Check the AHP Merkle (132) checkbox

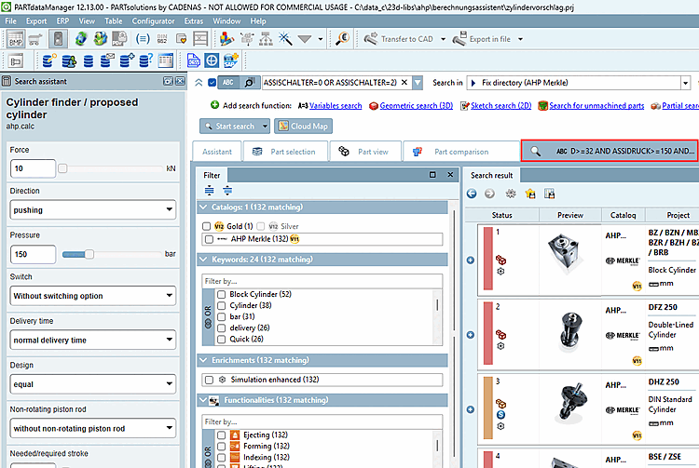[x=209, y=239]
